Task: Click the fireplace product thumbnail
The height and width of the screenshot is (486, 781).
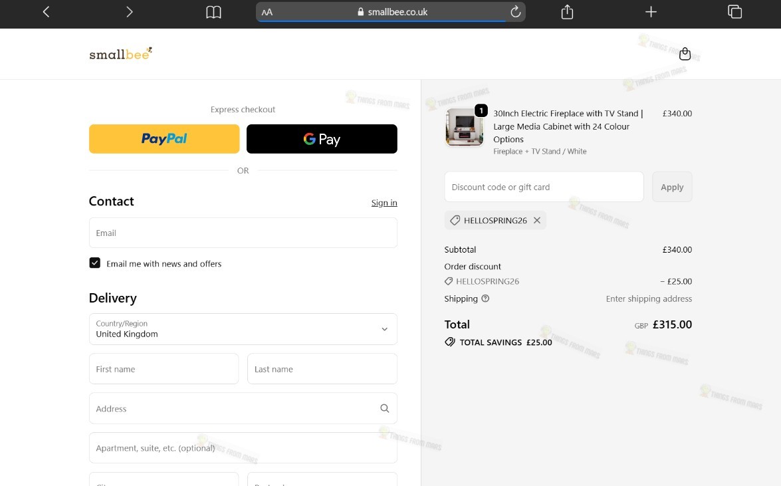Action: [464, 127]
